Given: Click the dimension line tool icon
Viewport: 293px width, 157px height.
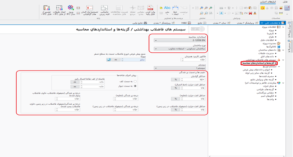Looking at the screenshot, I should tap(175, 8).
